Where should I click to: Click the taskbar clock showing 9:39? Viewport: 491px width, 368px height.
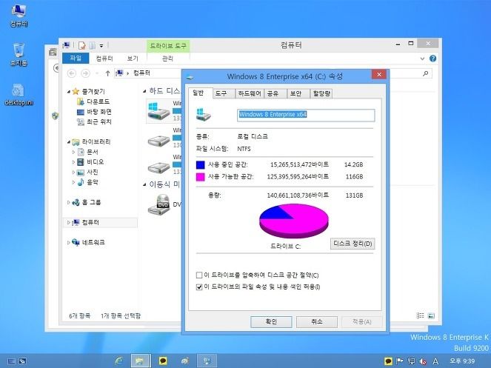tap(462, 361)
